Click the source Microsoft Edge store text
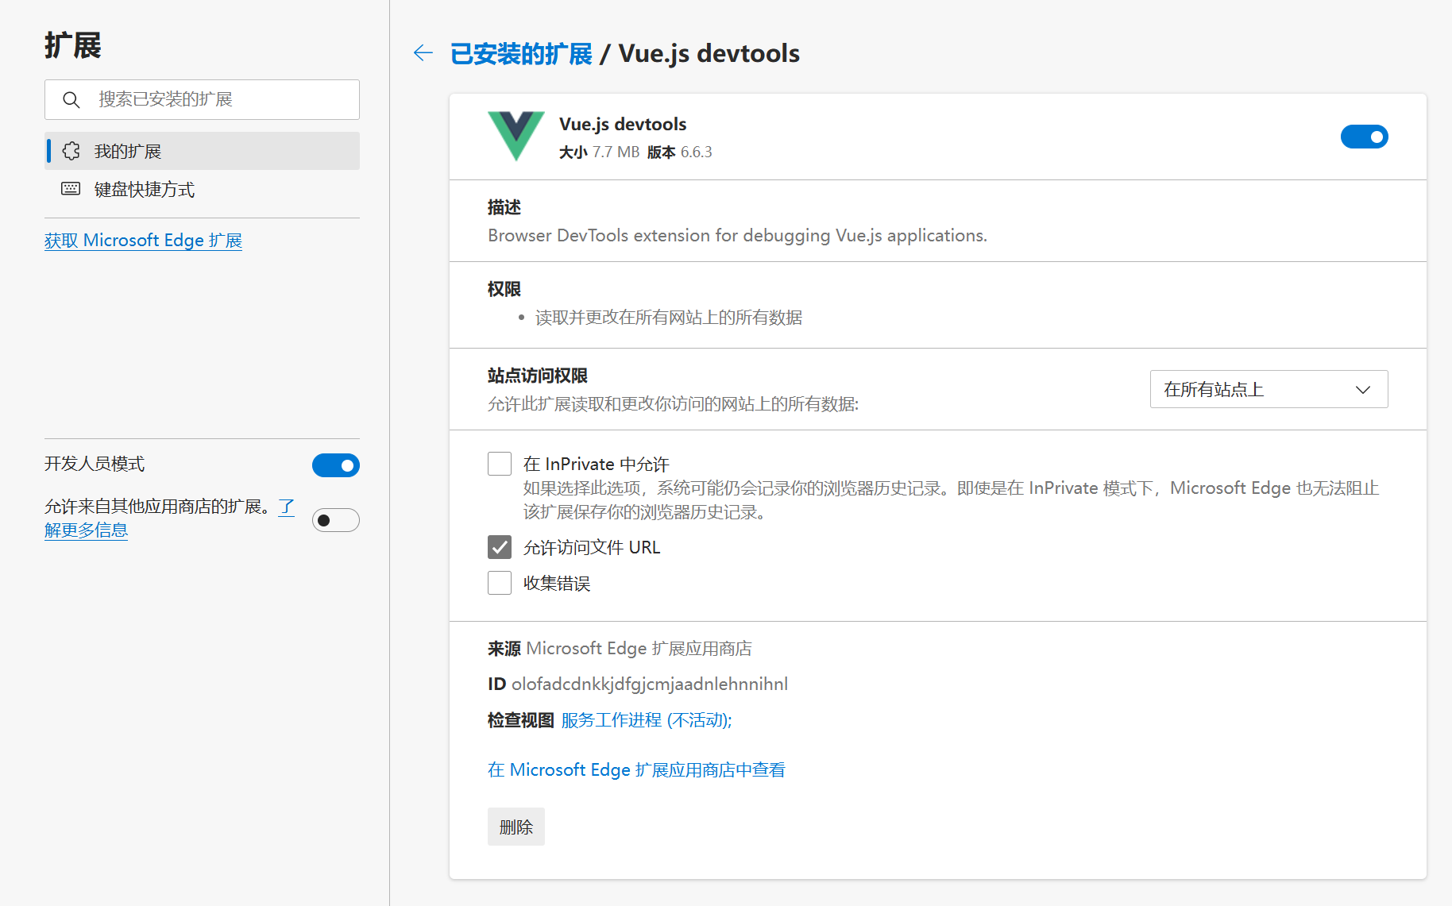 pyautogui.click(x=639, y=649)
